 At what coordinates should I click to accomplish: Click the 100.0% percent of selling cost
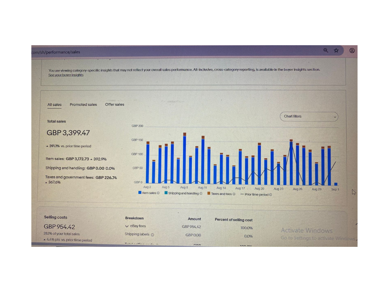pos(246,228)
